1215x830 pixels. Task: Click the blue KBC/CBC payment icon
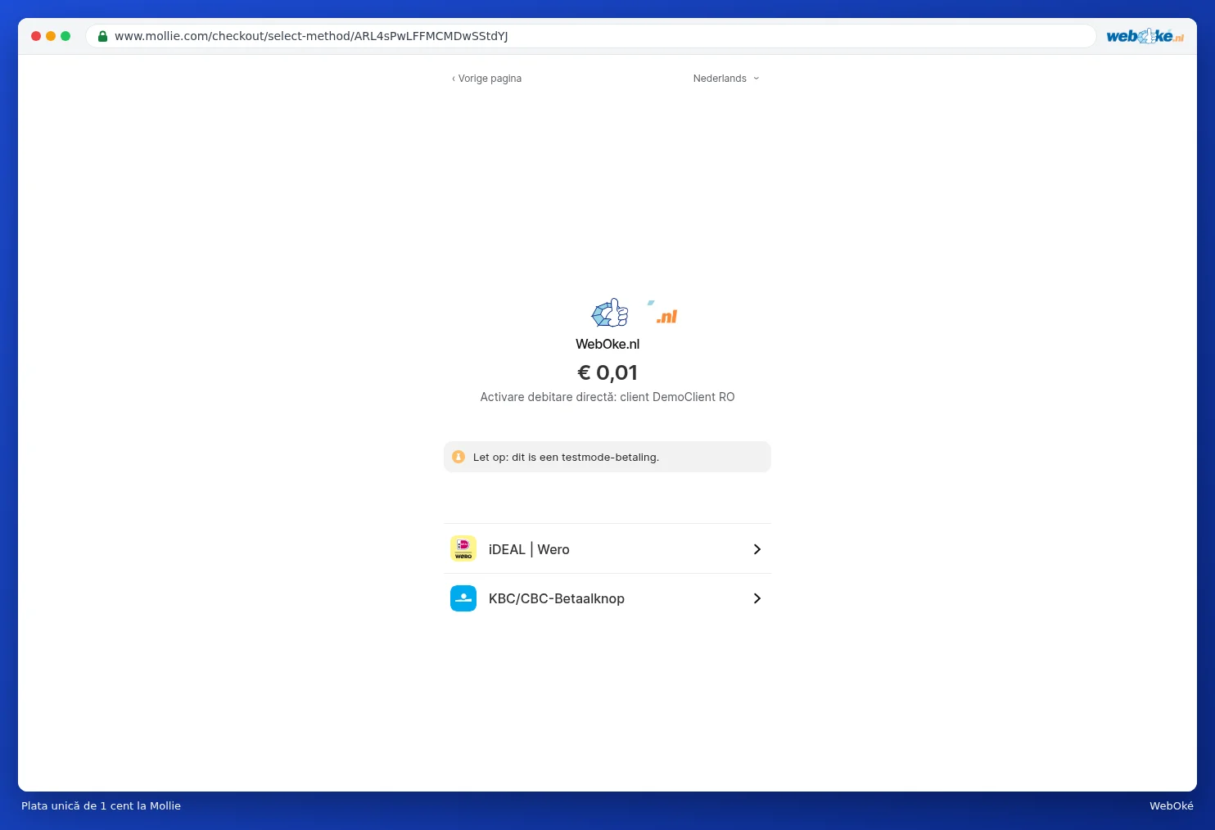pyautogui.click(x=463, y=598)
